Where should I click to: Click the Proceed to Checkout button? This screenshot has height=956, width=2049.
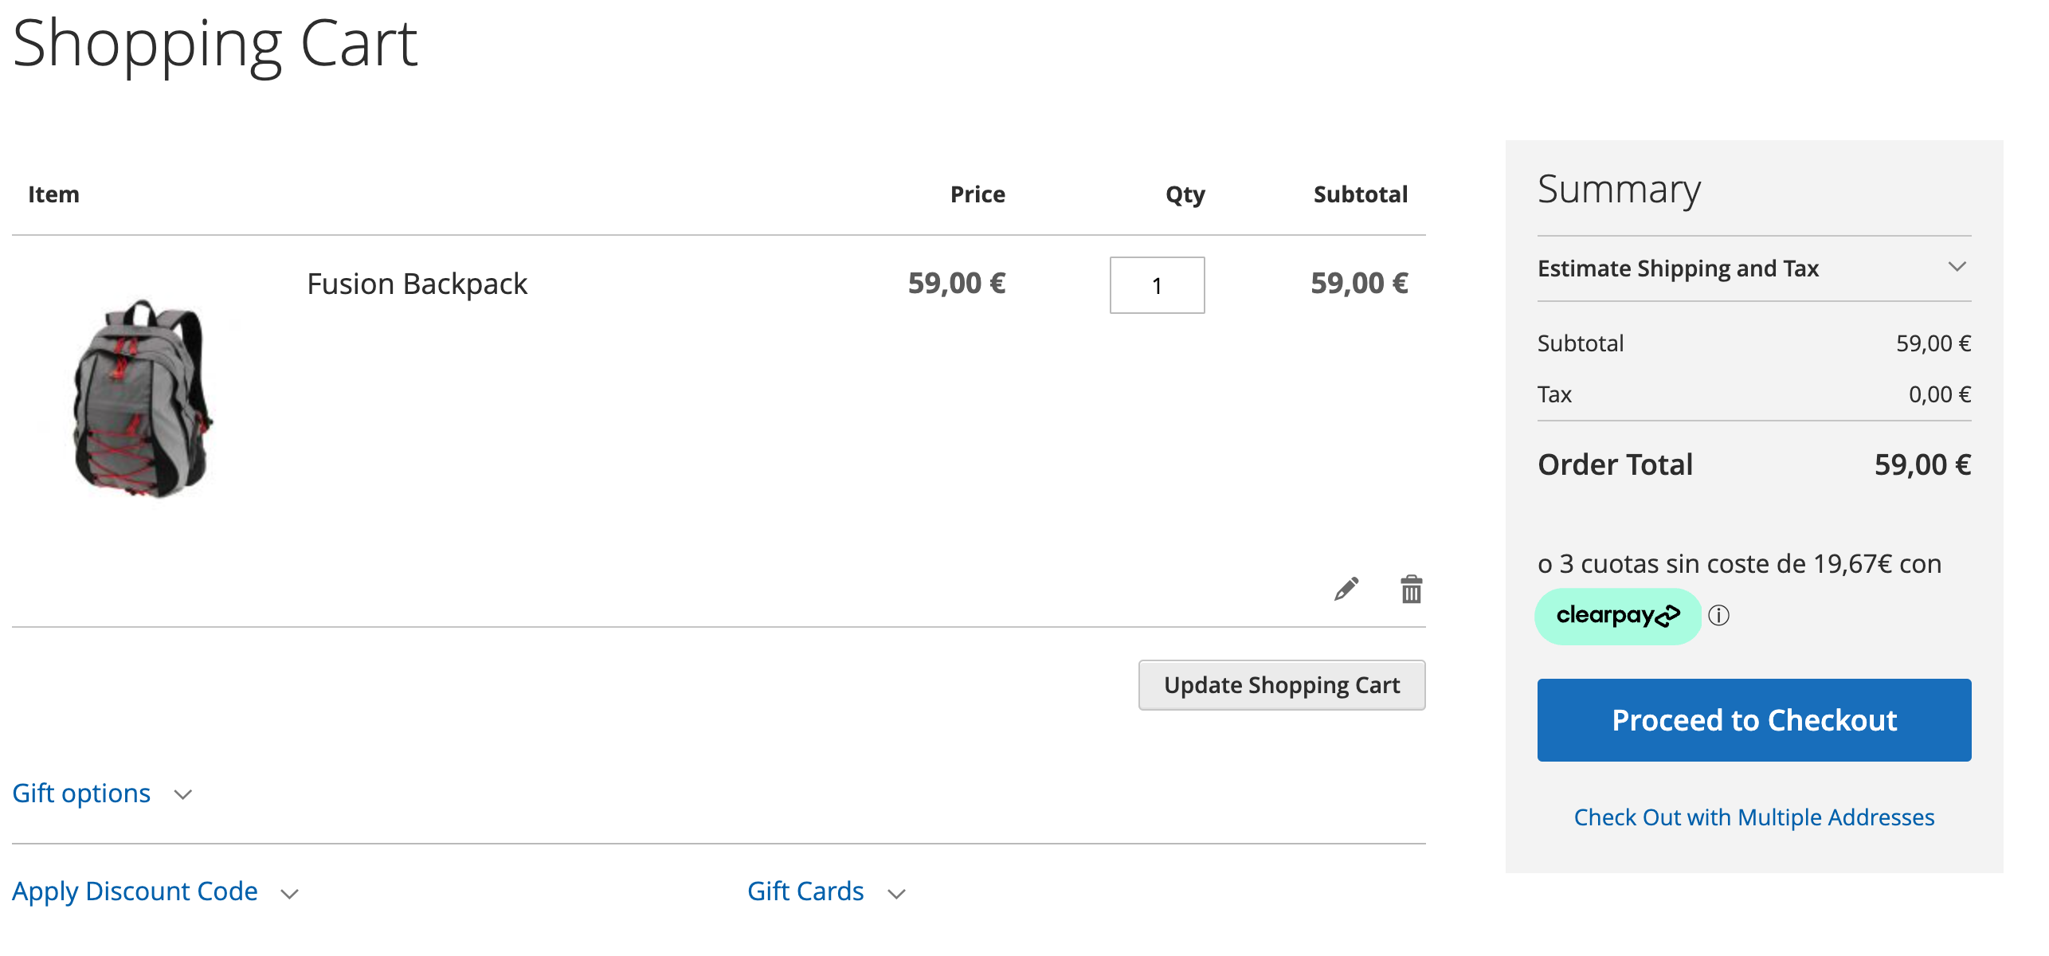pos(1753,720)
